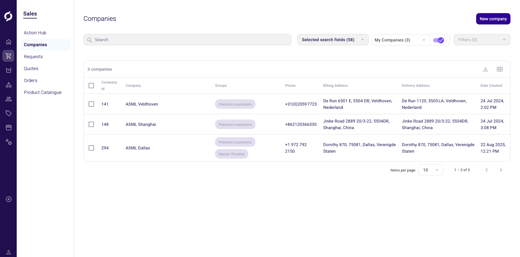Screen dimensions: 520x257
Task: Go to Requests in the Sales menu
Action: [x=33, y=57]
